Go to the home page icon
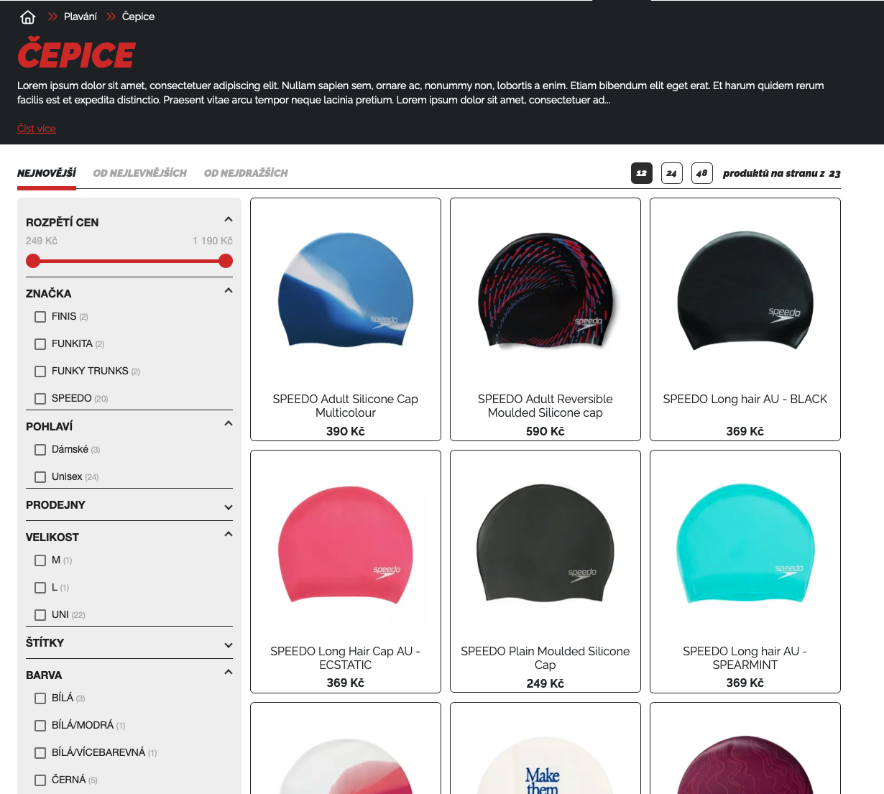The width and height of the screenshot is (884, 794). click(x=28, y=17)
